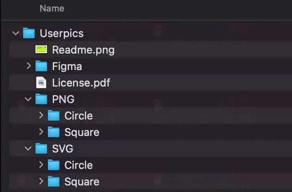
Task: Expand the Circle folder under SVG
Action: 41,165
